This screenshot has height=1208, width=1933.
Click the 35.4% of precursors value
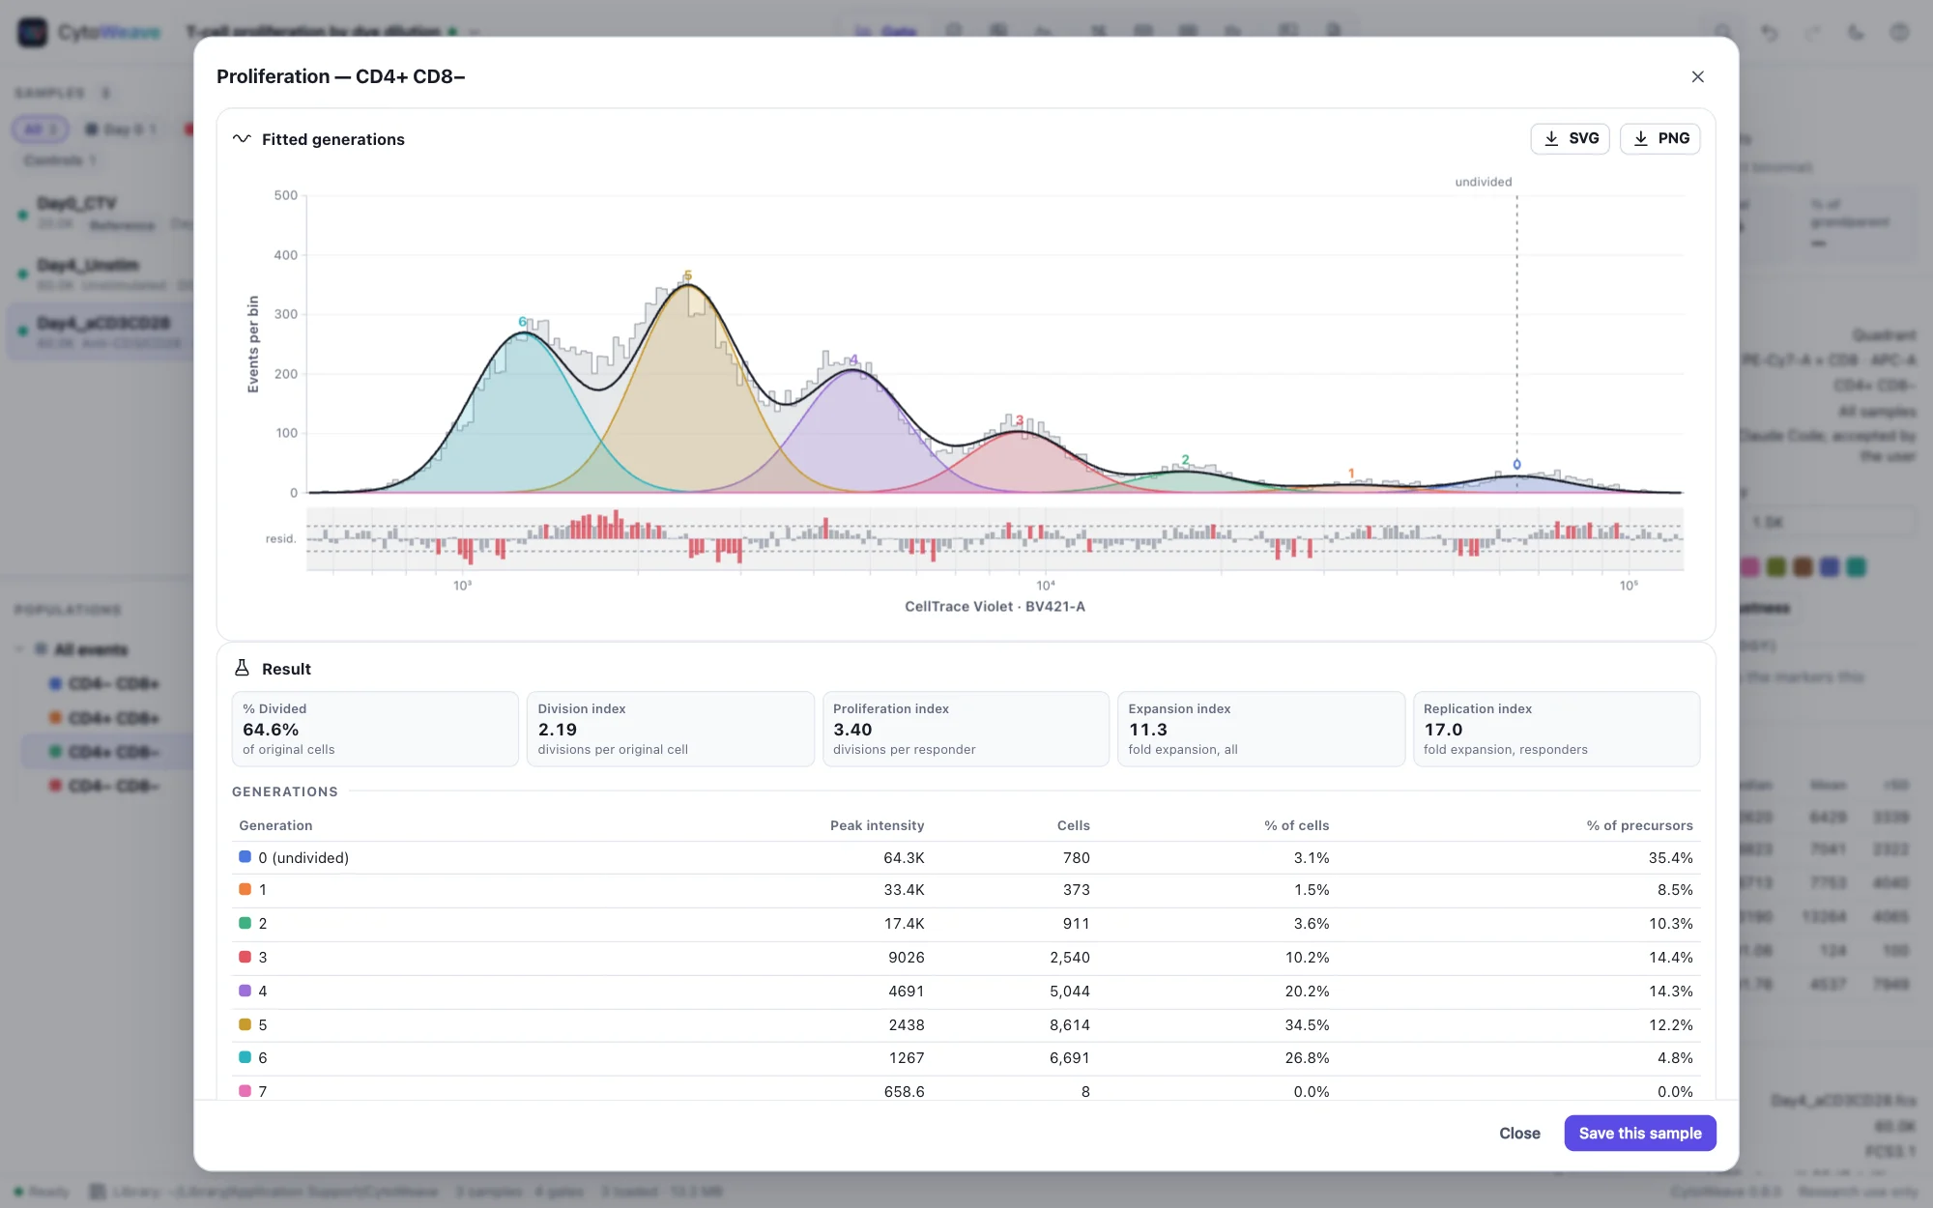[x=1670, y=857]
